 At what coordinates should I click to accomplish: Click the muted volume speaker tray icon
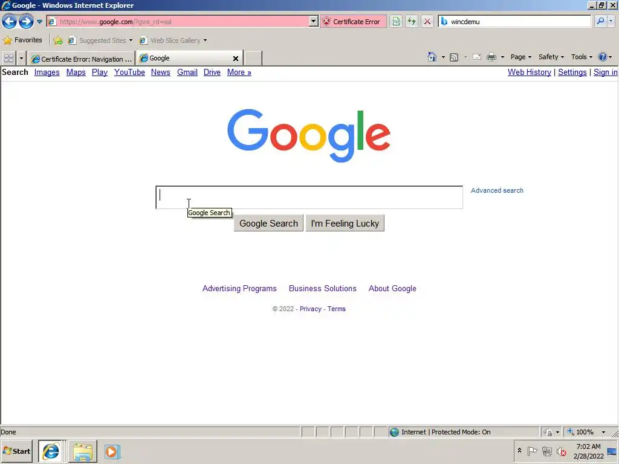point(561,451)
